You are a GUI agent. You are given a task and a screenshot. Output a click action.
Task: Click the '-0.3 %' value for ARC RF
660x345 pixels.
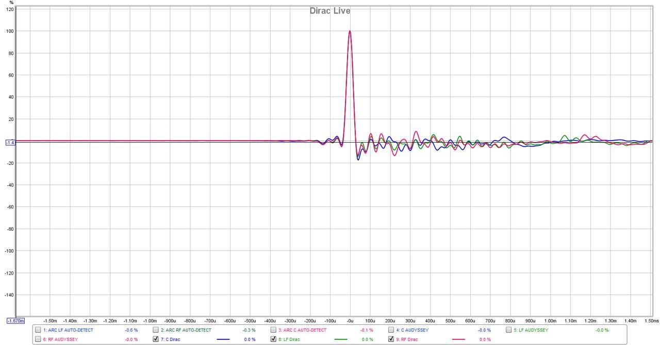click(x=249, y=330)
